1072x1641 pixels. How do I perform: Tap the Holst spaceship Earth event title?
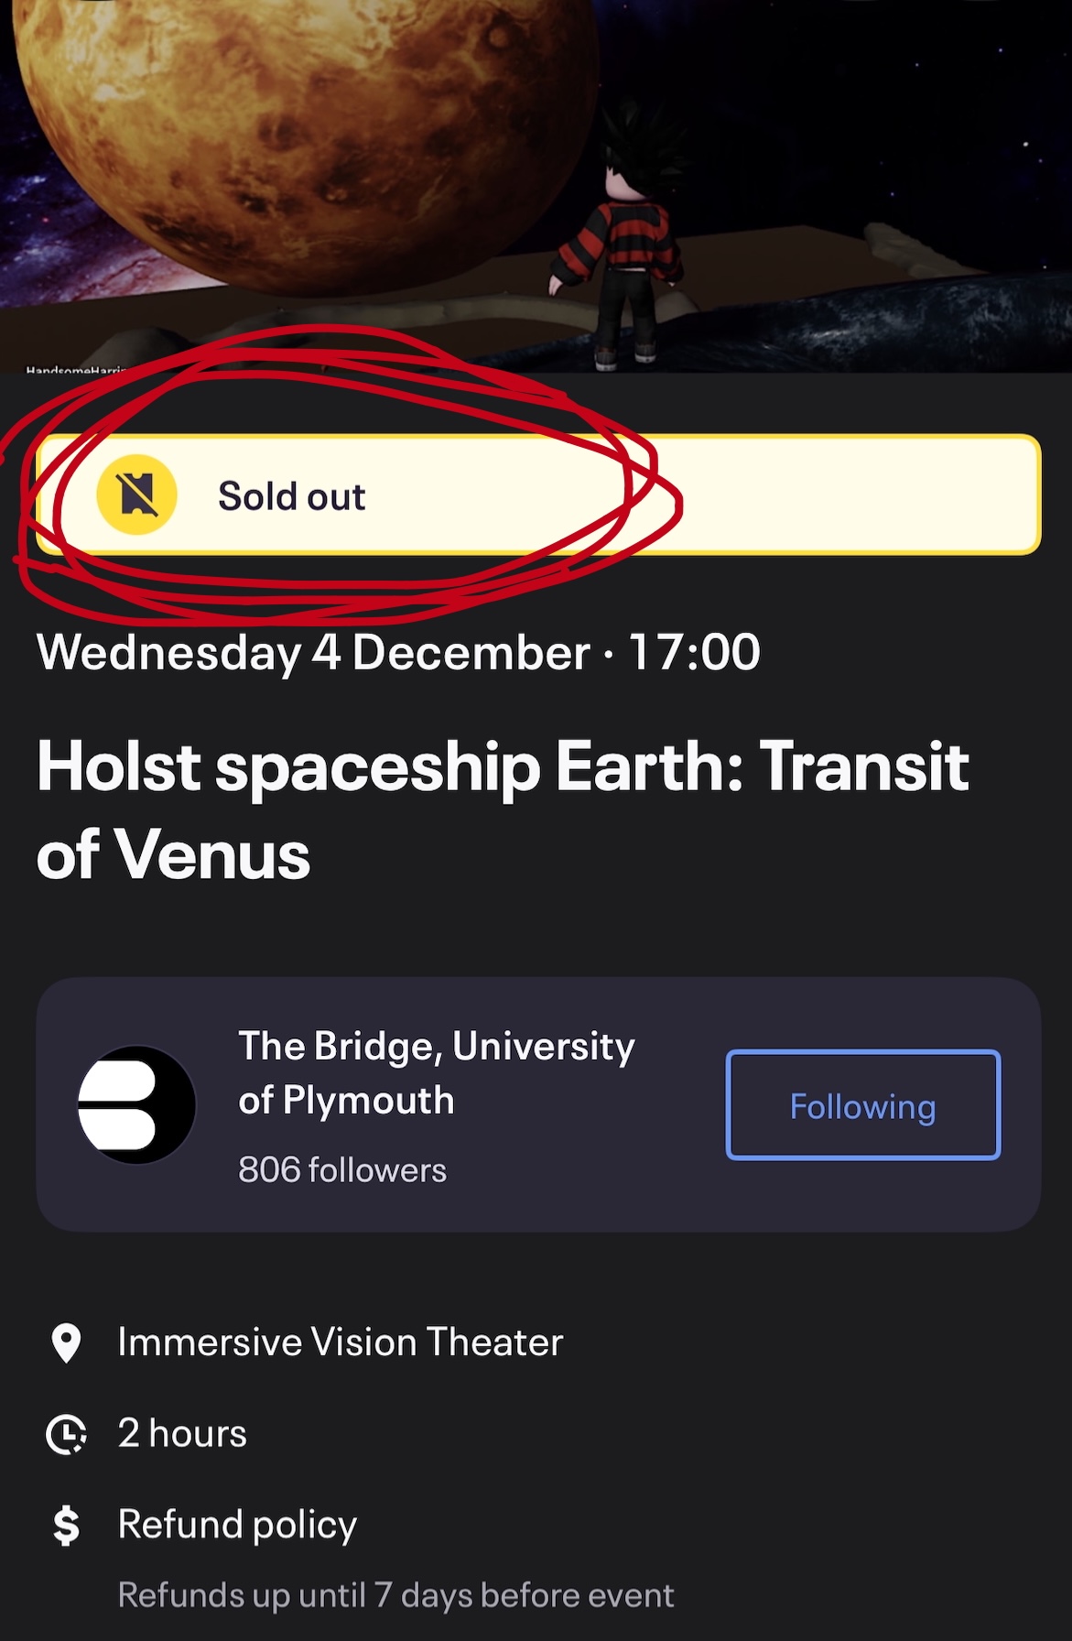(x=502, y=810)
